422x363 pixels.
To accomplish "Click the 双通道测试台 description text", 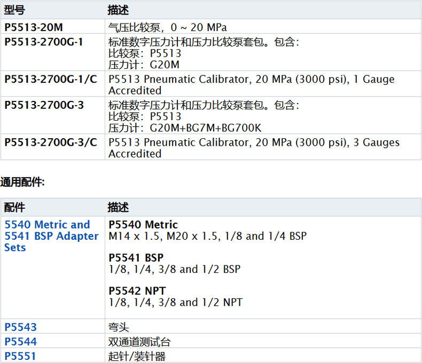I will [139, 342].
